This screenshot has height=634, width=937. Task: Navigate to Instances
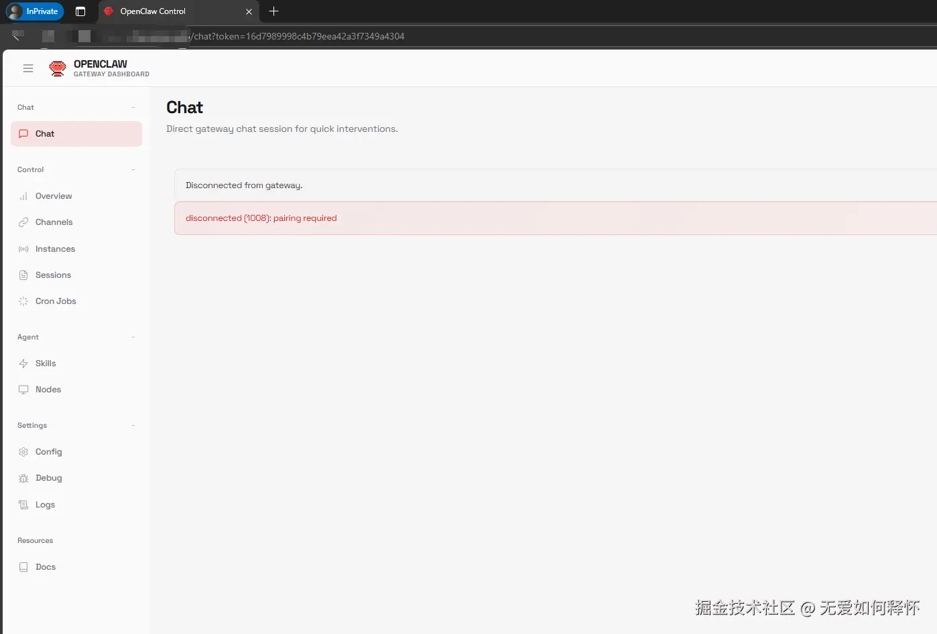tap(76, 249)
